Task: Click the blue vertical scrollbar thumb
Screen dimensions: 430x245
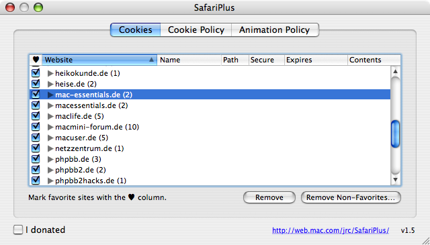Action: click(x=395, y=134)
